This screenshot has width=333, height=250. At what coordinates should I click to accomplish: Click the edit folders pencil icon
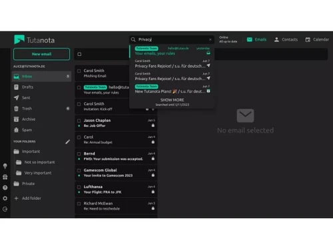point(68,141)
